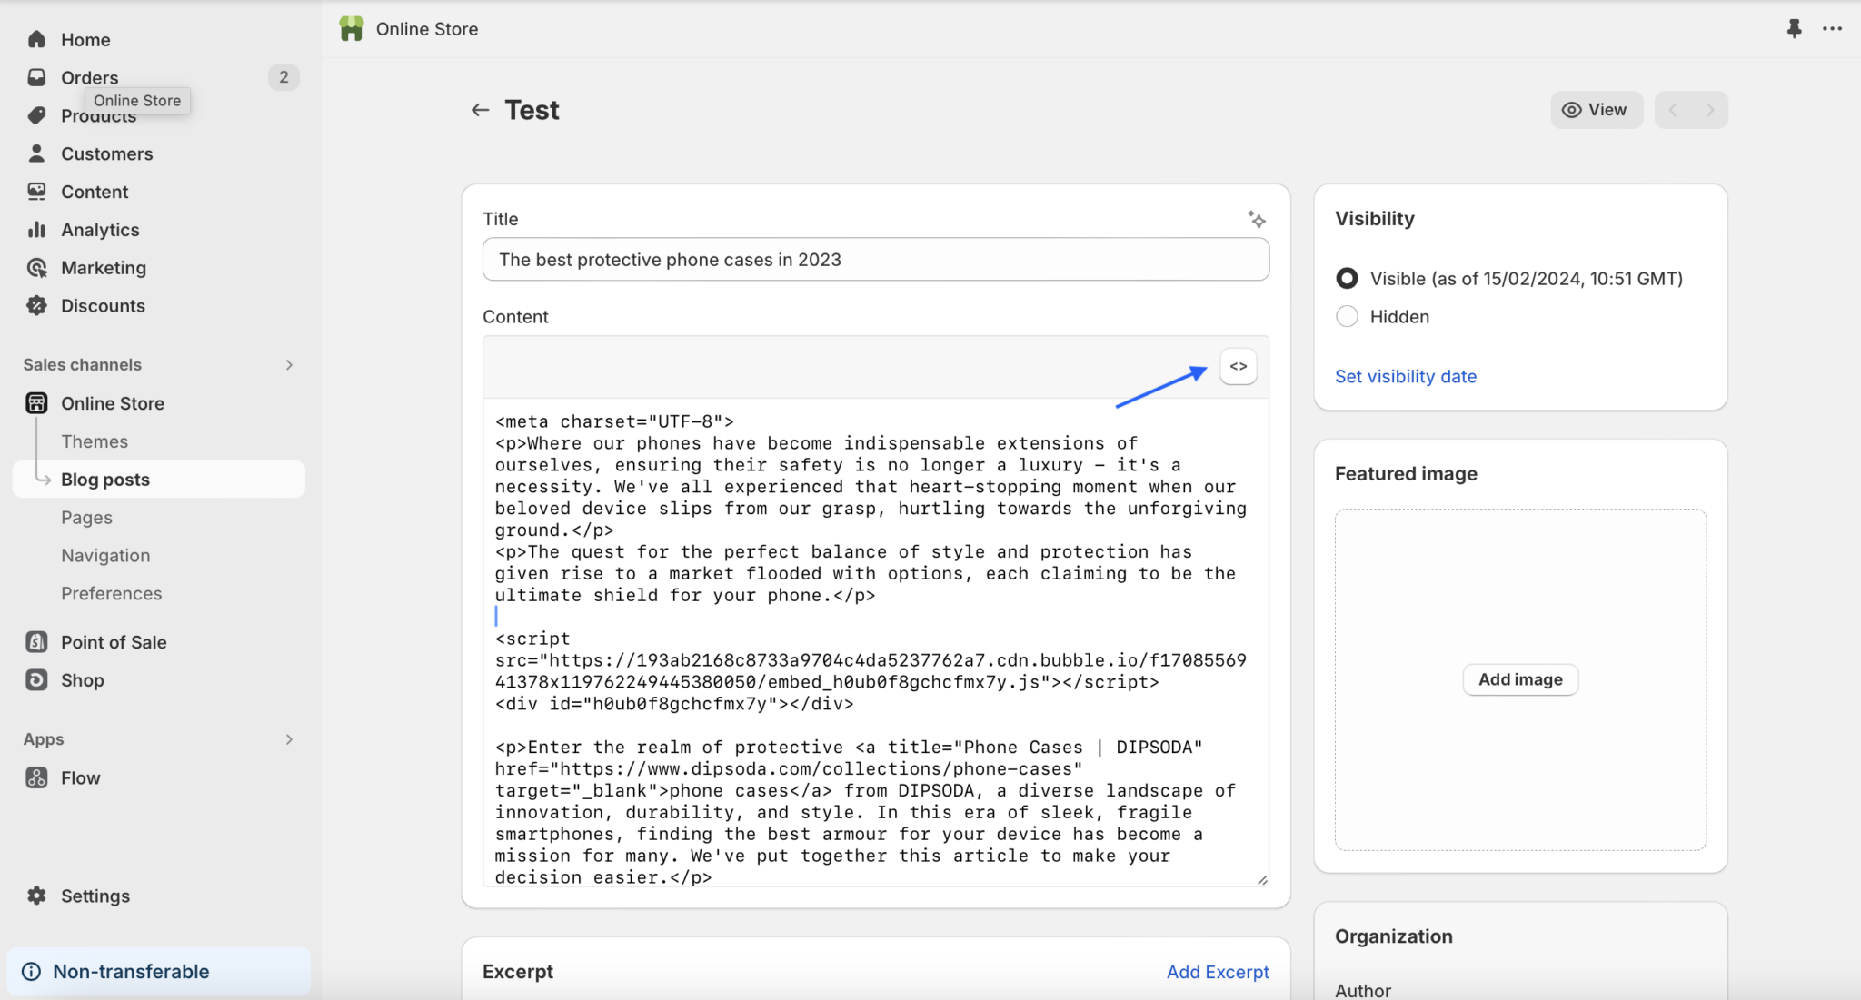Go to next blog post arrow

(1710, 110)
